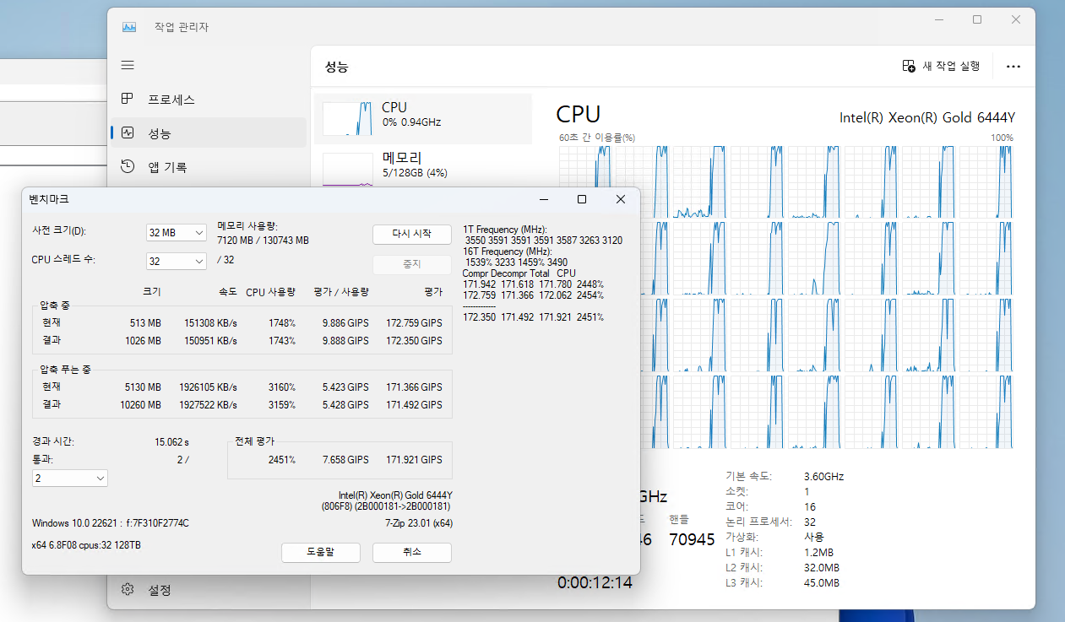Maximize the Benchmark dialog window
Image resolution: width=1065 pixels, height=622 pixels.
[x=582, y=199]
